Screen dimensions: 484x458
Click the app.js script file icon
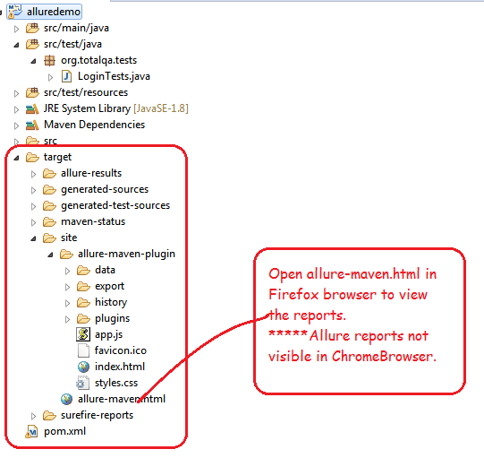point(83,334)
